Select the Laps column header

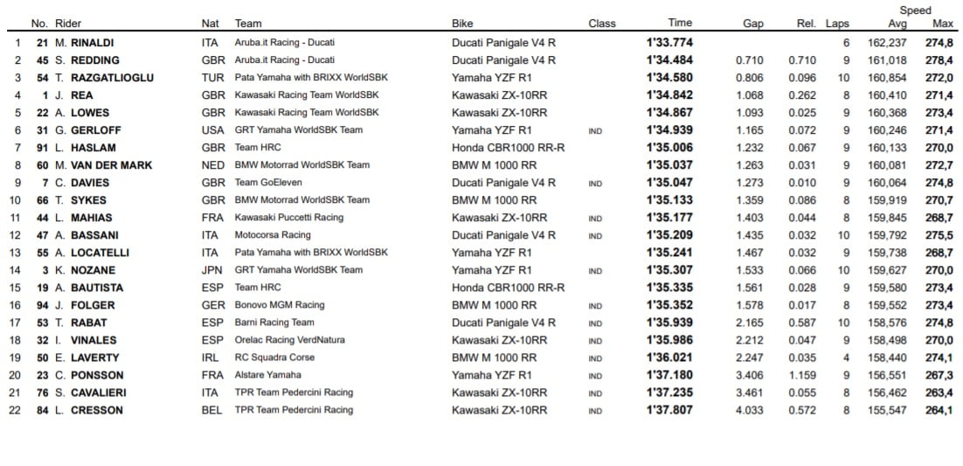point(837,24)
